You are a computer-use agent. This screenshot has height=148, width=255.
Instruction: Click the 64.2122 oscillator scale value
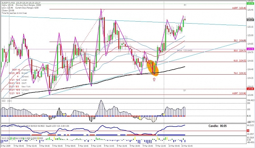pyautogui.click(x=251, y=125)
